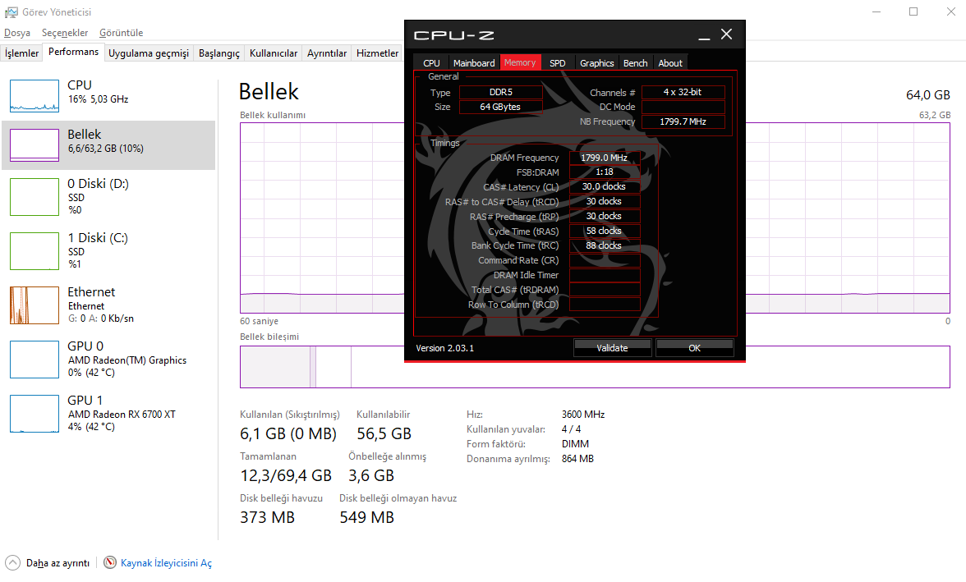This screenshot has height=582, width=966.
Task: Click the Task Manager title bar icon
Action: pyautogui.click(x=11, y=12)
